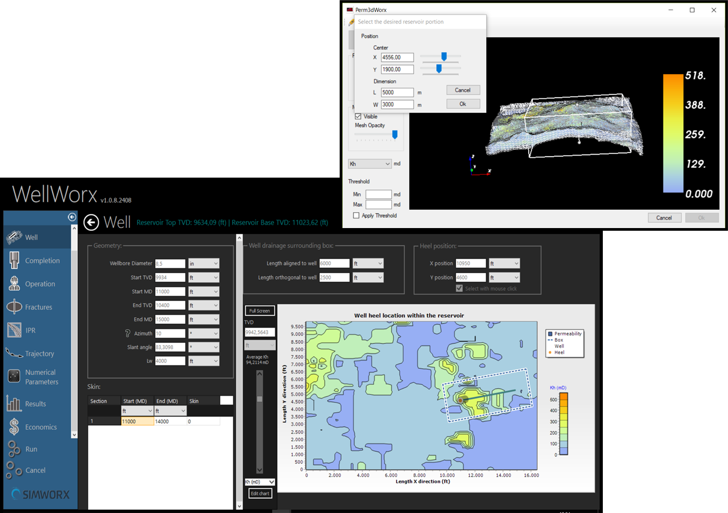The width and height of the screenshot is (728, 513).
Task: Click the Economics dollar icon
Action: pos(15,427)
